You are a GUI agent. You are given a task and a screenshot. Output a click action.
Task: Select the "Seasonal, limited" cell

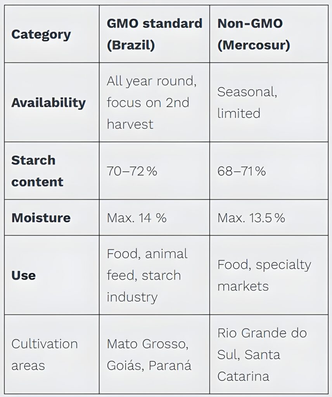point(247,103)
